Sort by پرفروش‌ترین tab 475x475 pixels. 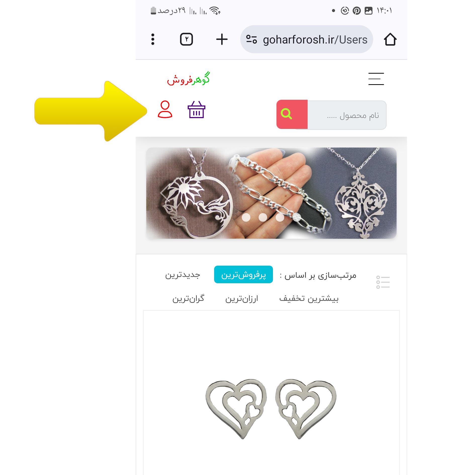[x=243, y=274]
